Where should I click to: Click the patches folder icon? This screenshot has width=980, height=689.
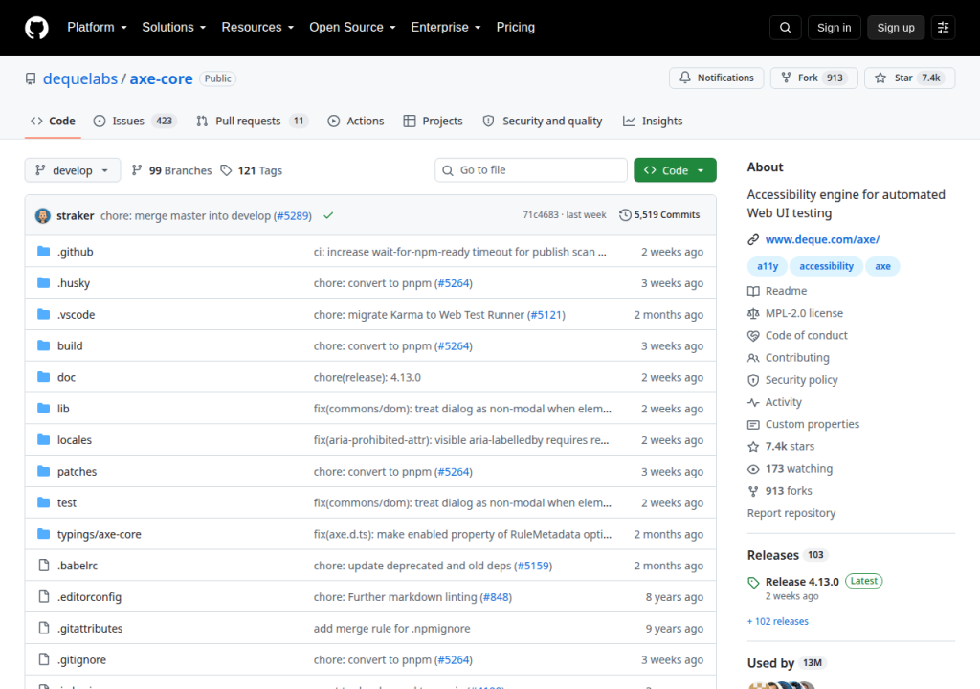click(x=43, y=471)
